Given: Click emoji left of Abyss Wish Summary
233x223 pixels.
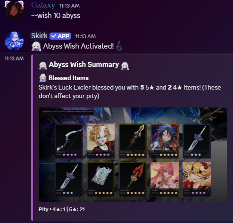Looking at the screenshot, I should pos(43,65).
